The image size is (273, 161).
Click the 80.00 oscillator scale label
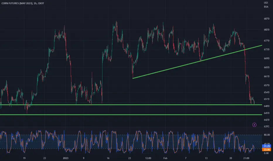(x=267, y=135)
